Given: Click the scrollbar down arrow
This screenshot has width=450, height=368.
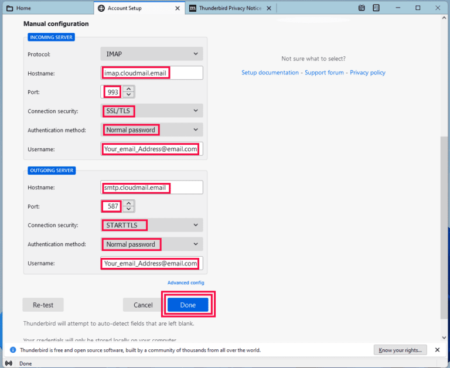Looking at the screenshot, I should click(444, 338).
